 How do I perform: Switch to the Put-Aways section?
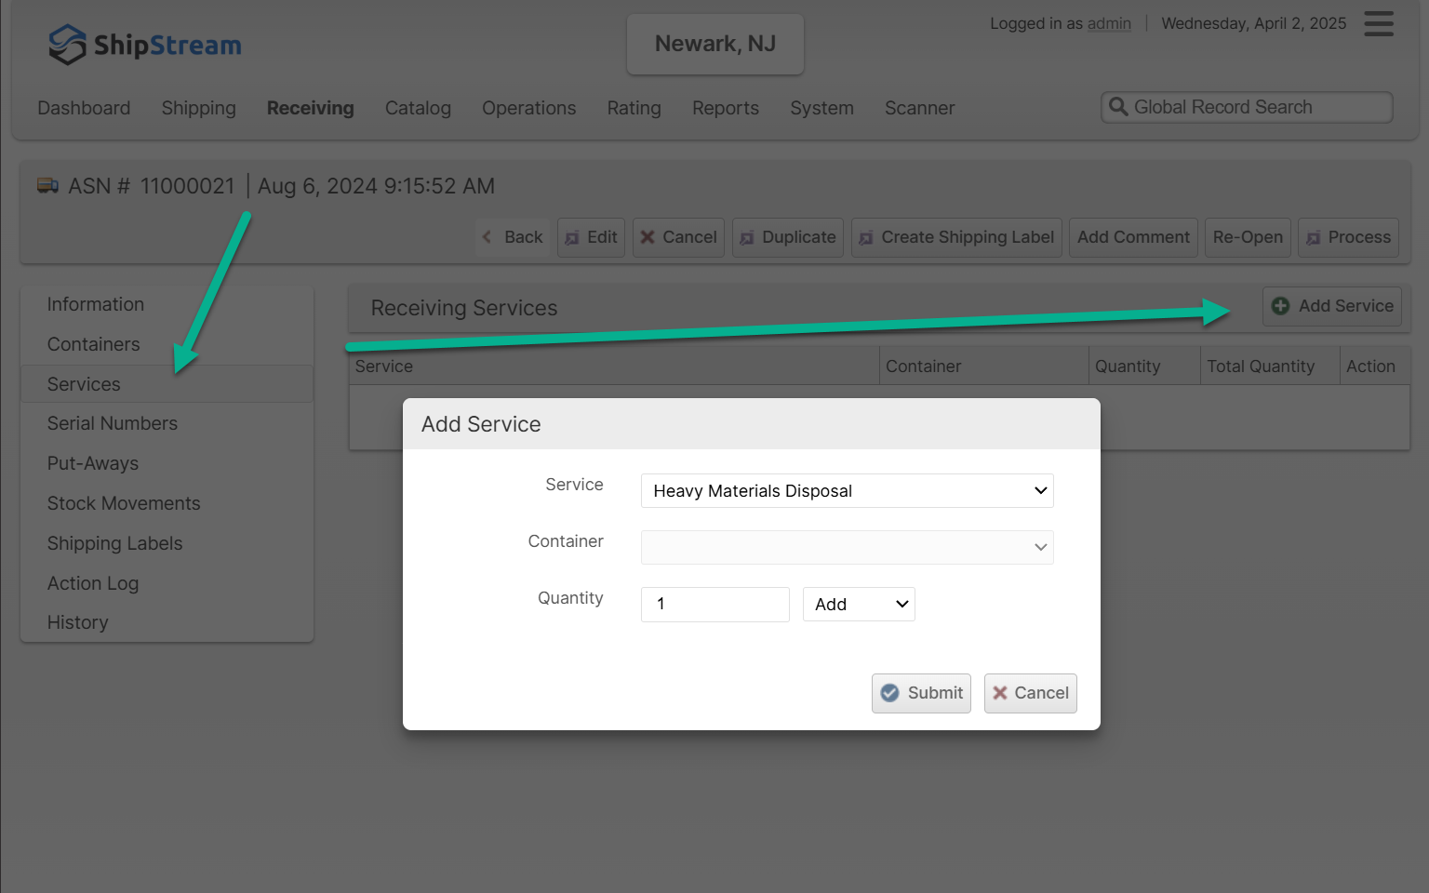coord(93,463)
